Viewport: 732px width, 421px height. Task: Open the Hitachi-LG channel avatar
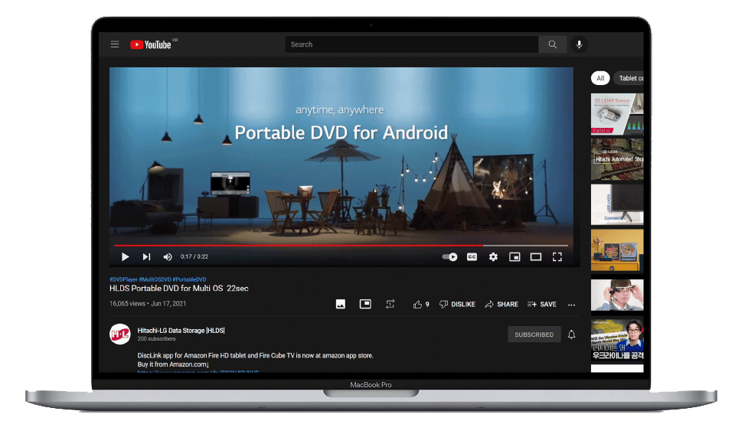120,335
